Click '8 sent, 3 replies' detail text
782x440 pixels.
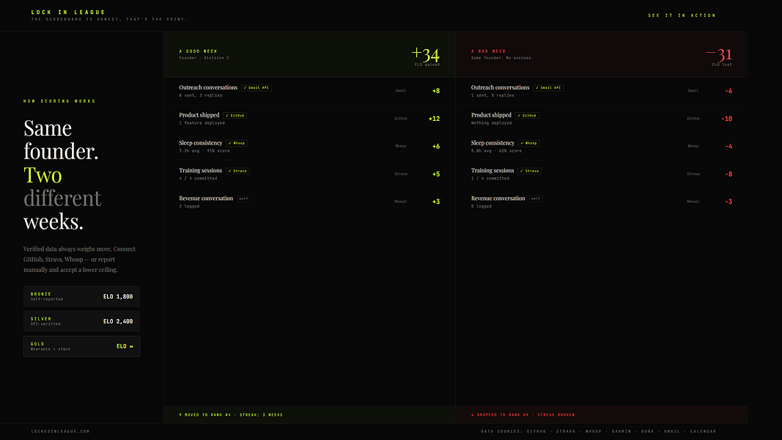pos(201,95)
